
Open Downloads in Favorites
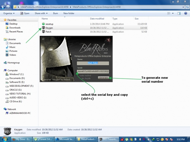[x=15, y=28]
